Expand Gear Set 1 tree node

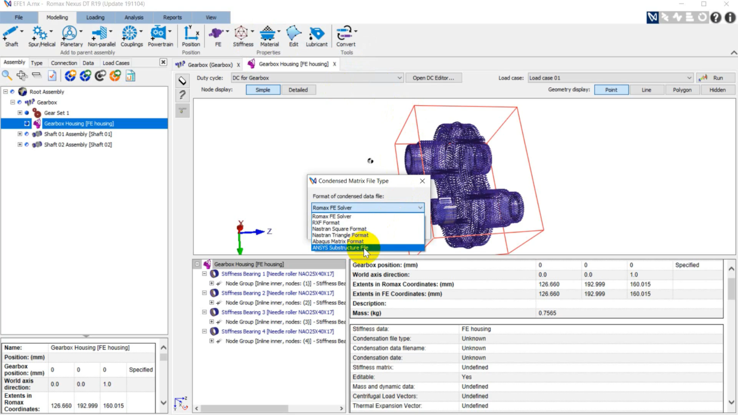point(20,113)
